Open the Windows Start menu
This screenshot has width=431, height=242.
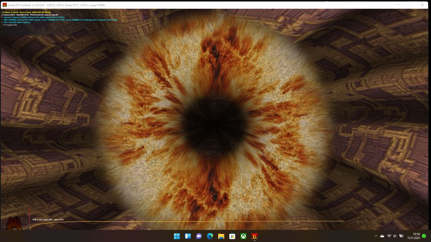(x=177, y=236)
